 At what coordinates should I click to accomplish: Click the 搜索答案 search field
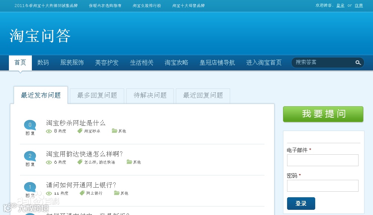click(x=323, y=63)
